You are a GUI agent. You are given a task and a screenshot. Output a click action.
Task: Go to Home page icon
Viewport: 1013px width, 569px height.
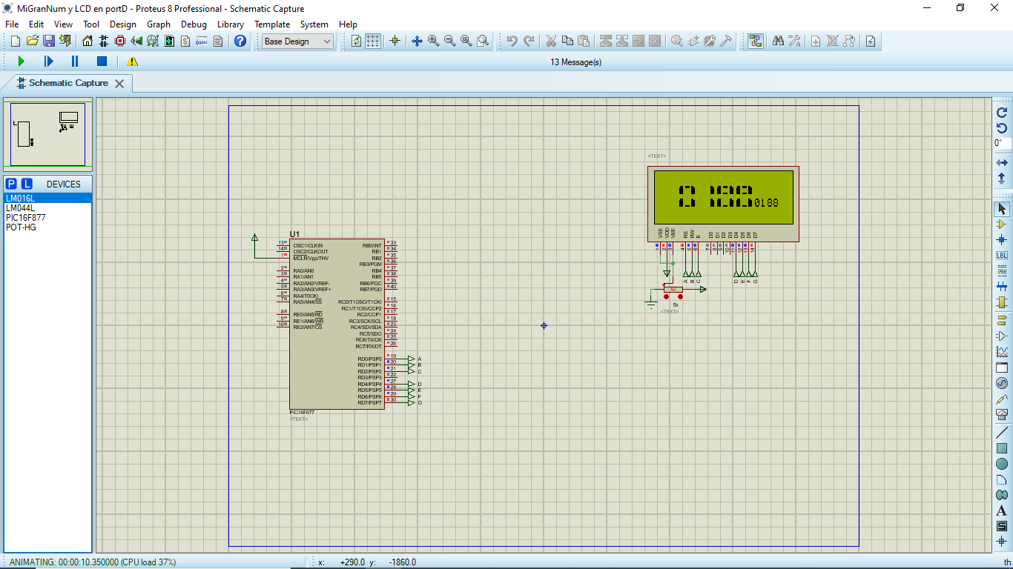(88, 41)
